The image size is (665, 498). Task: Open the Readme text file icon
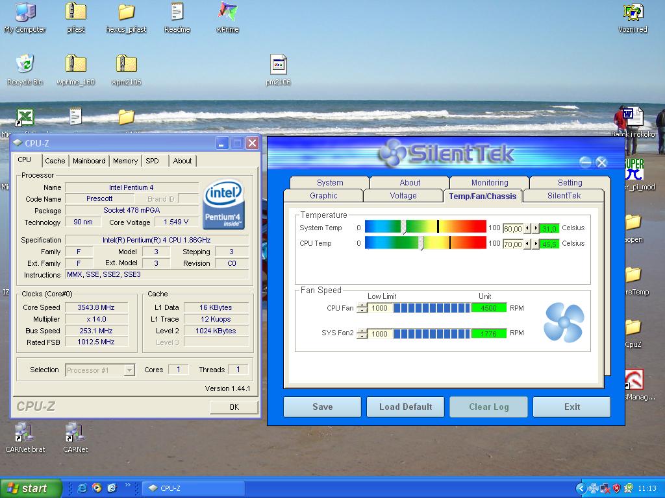[x=177, y=18]
